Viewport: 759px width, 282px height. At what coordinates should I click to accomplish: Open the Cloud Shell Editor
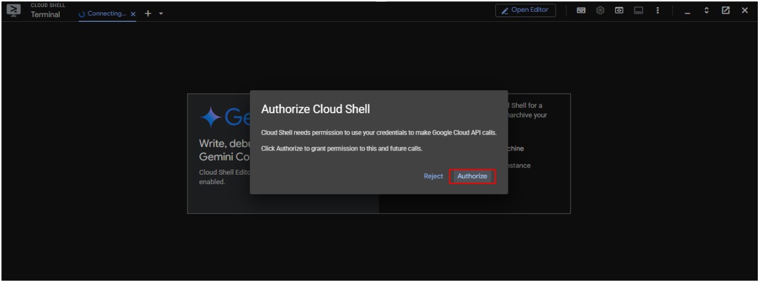pos(526,10)
